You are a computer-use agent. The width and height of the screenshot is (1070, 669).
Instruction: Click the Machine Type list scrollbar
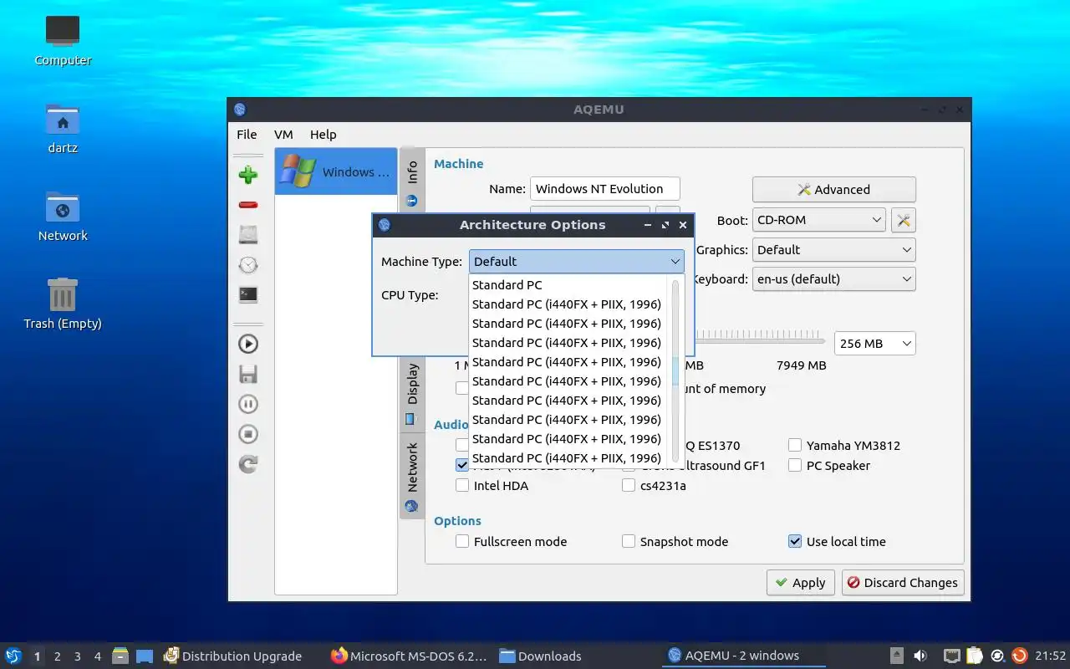675,371
